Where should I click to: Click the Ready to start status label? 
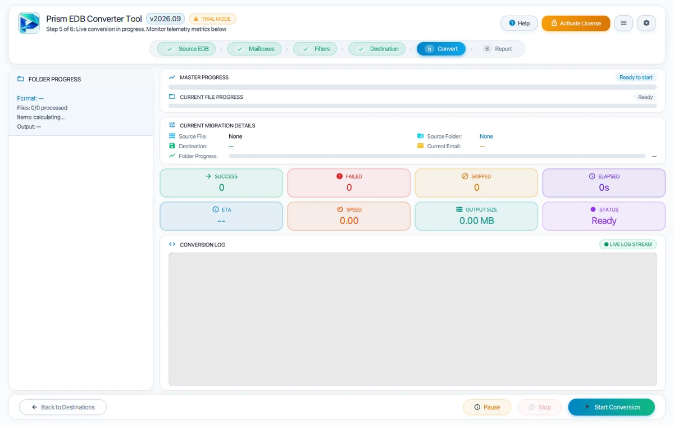(x=636, y=77)
